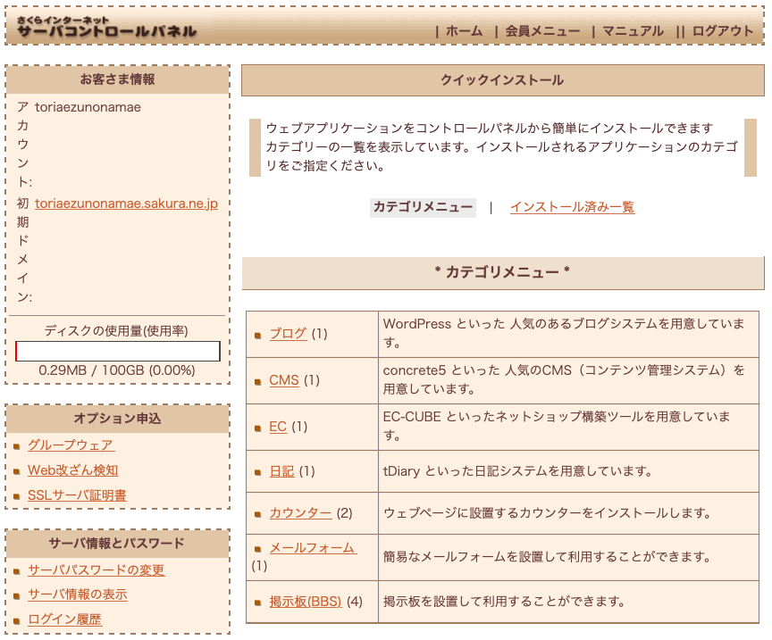Open グループウェア option link

tap(71, 445)
